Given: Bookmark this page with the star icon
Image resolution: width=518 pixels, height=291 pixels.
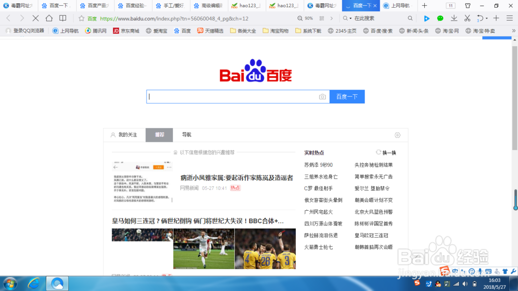Looking at the screenshot, I should (x=81, y=19).
